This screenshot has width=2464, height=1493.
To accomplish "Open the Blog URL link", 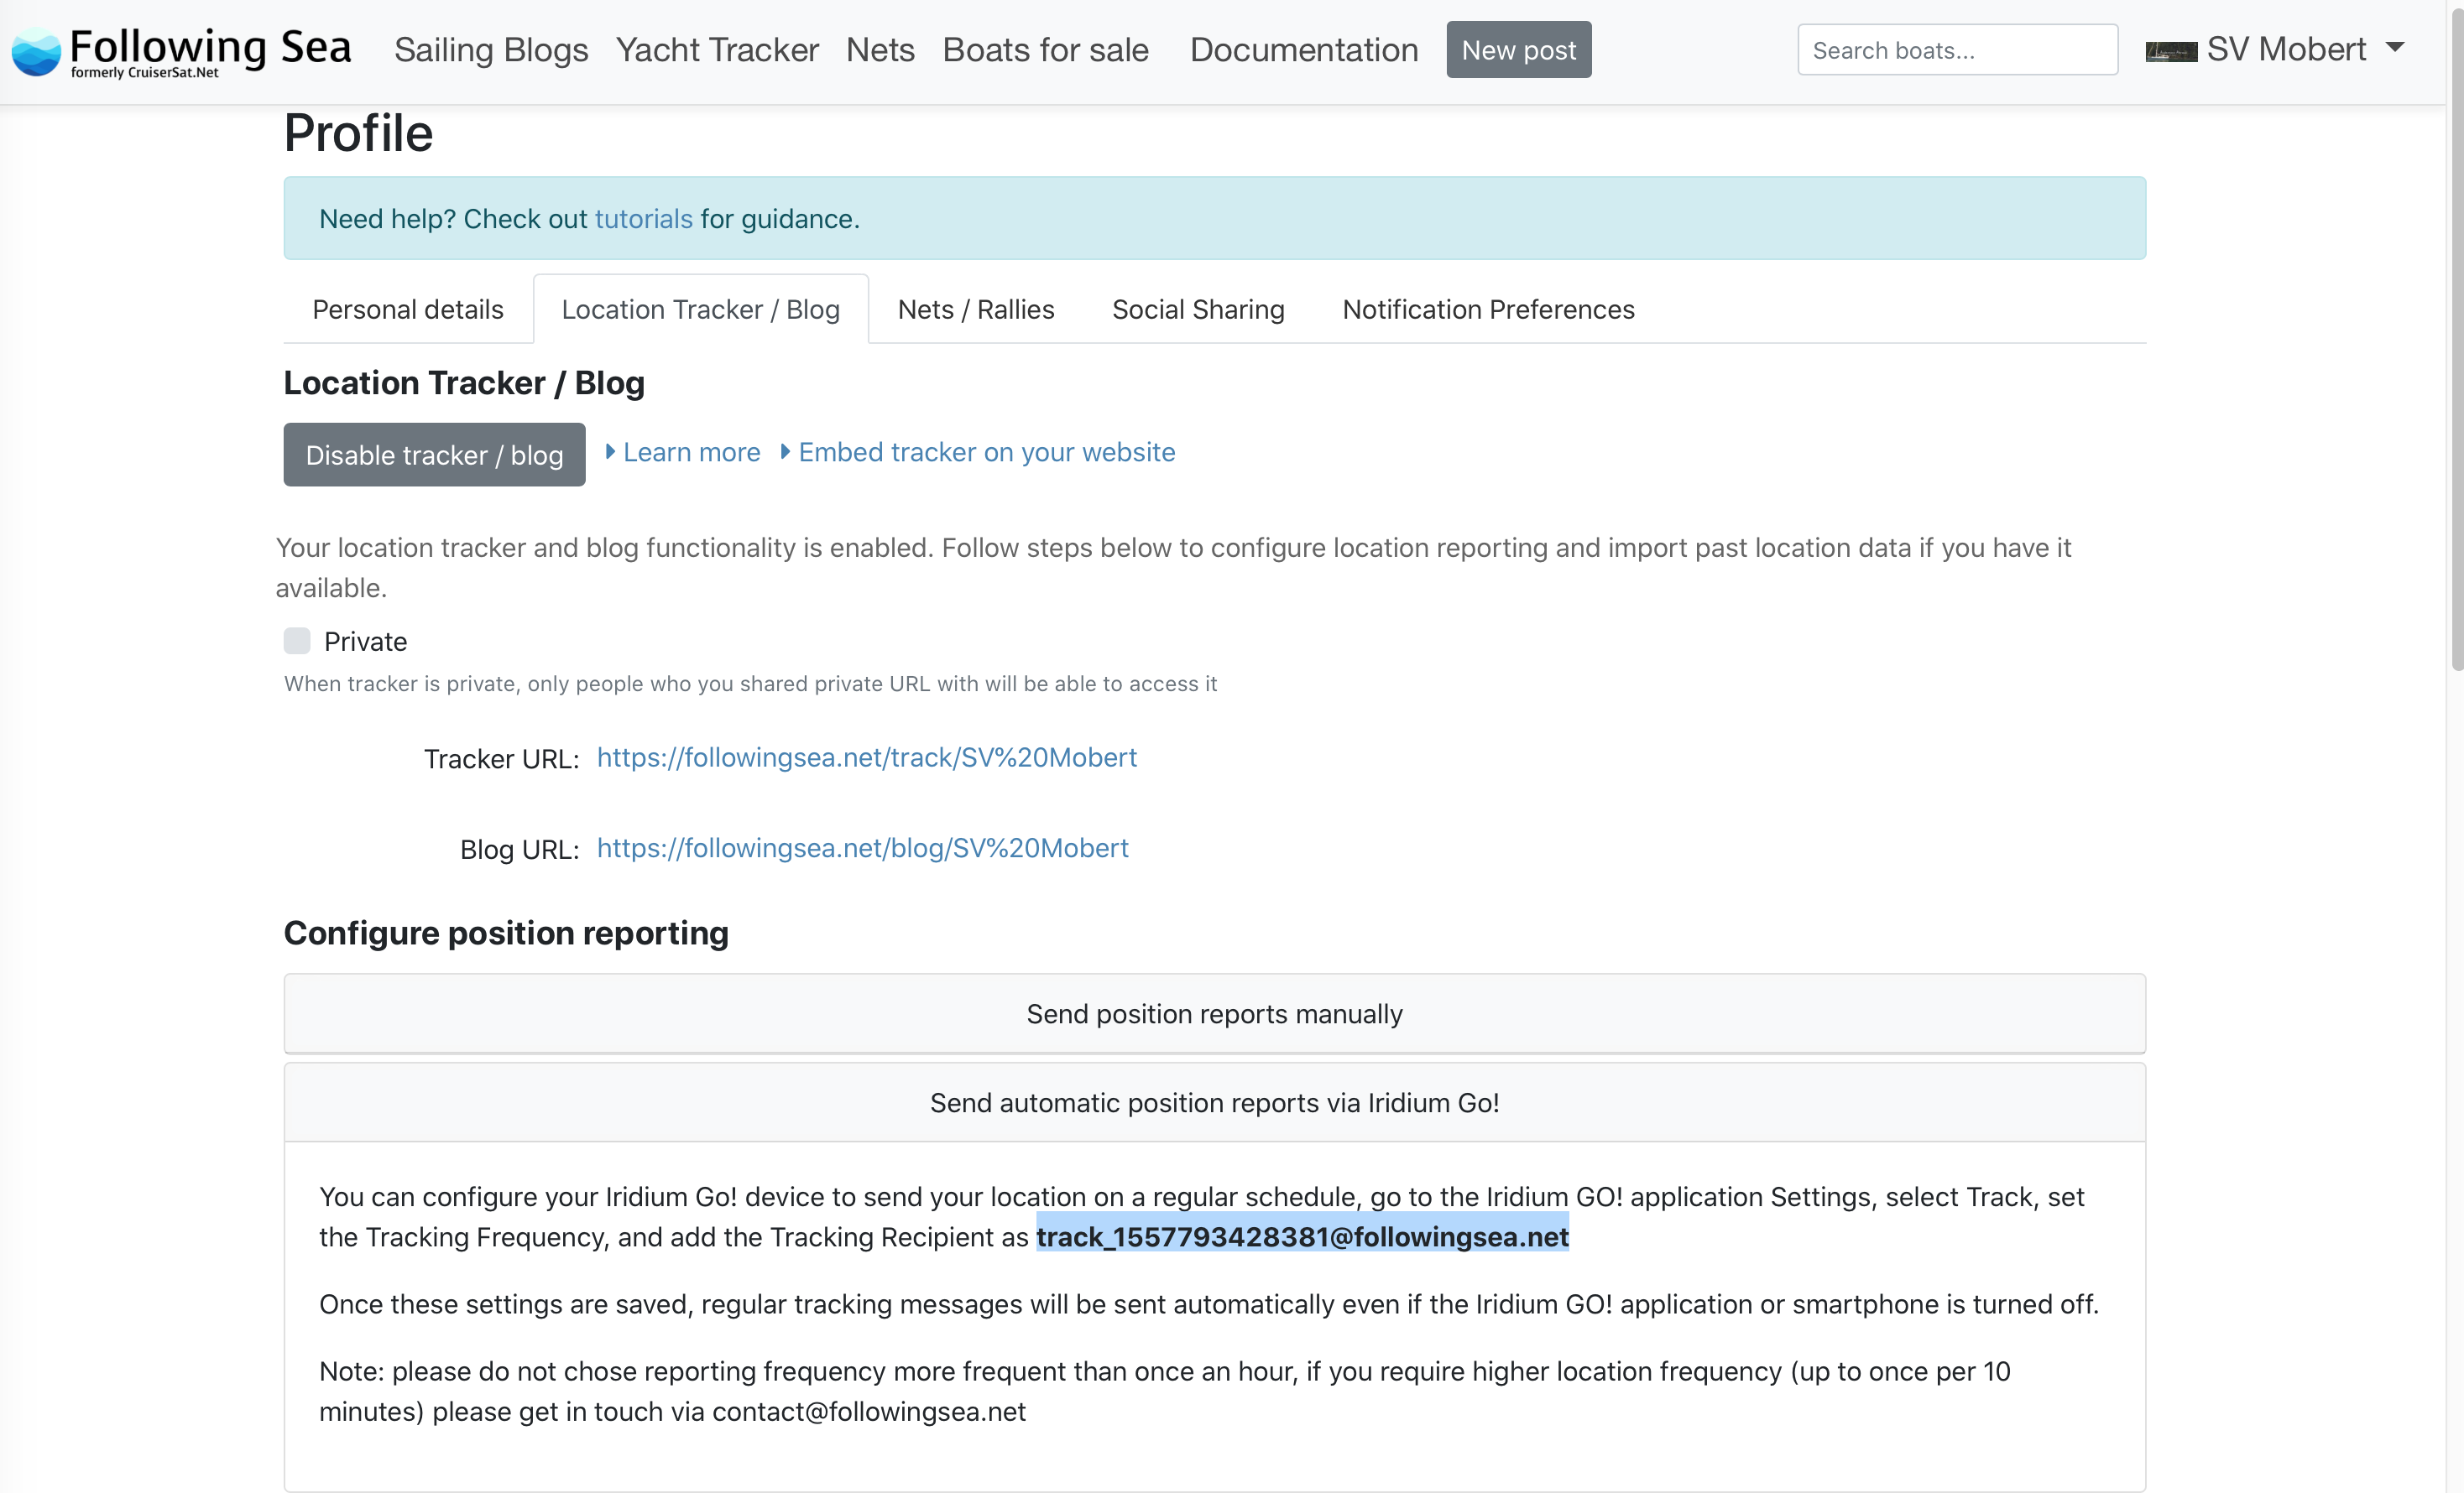I will click(x=862, y=847).
